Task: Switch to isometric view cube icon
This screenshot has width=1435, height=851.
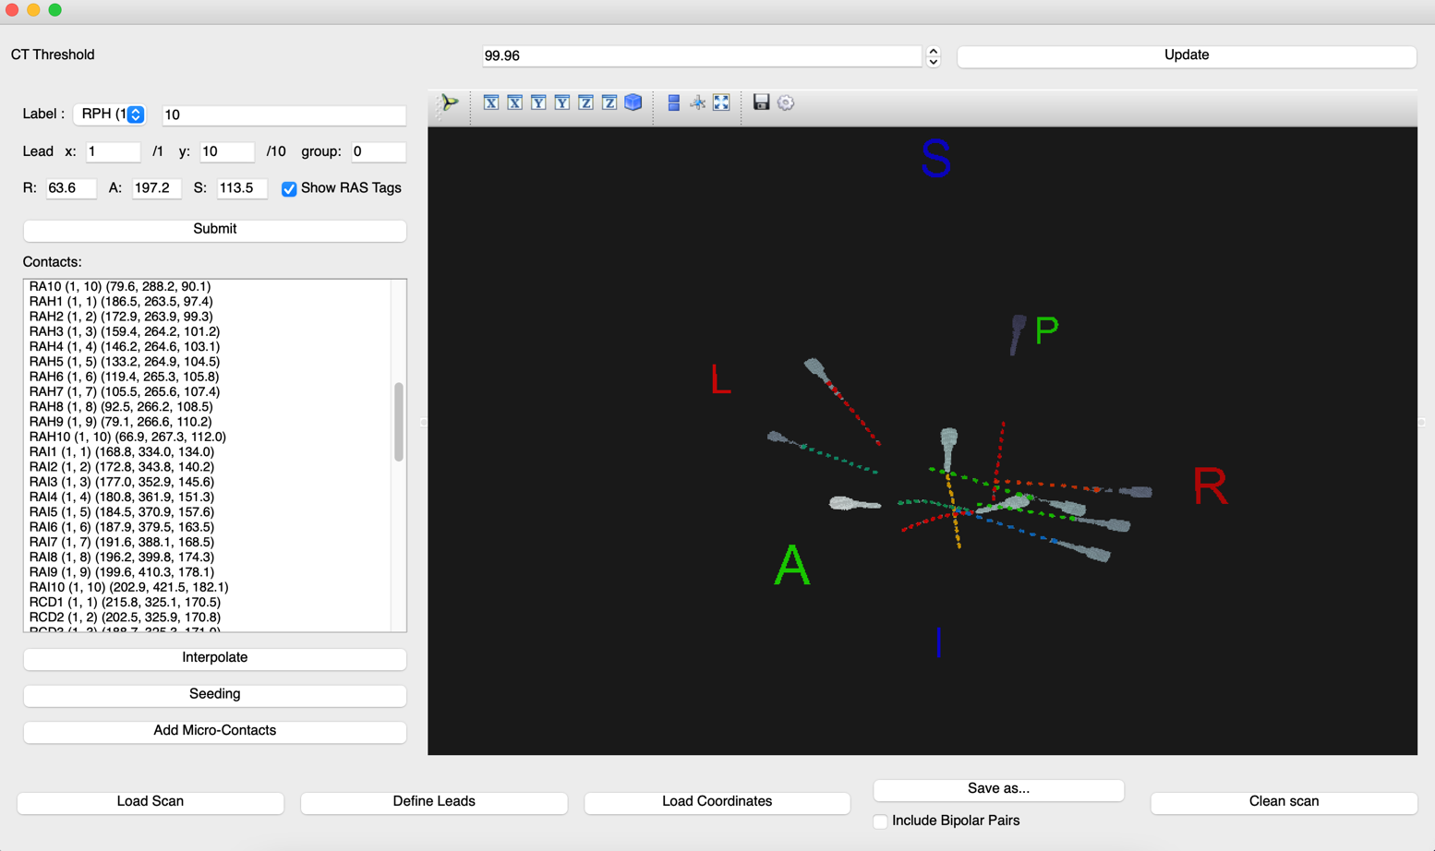Action: [x=633, y=102]
